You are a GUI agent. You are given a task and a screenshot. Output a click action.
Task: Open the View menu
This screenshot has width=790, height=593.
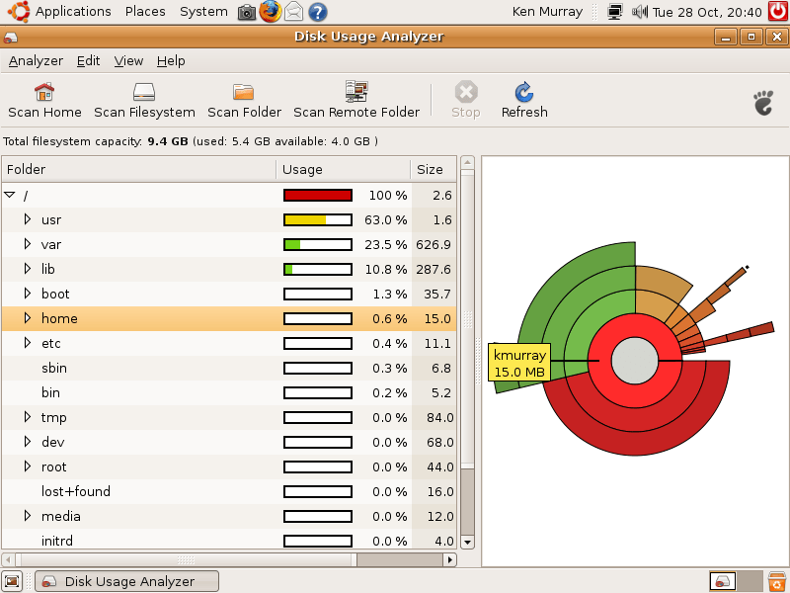pos(128,60)
